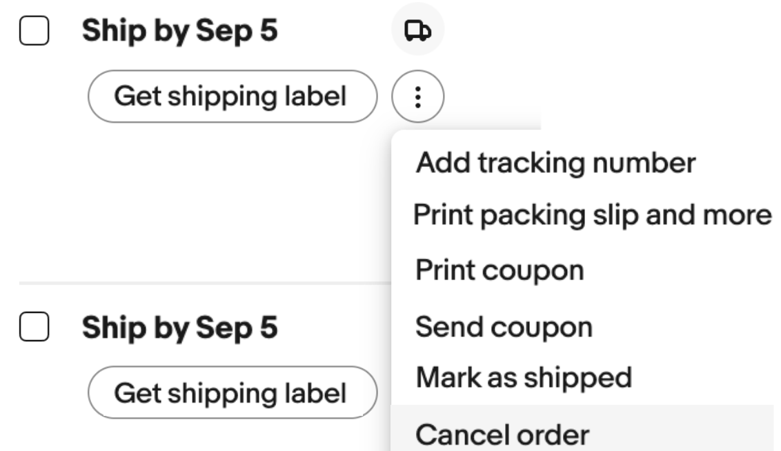This screenshot has height=451, width=781.
Task: Mark the top order as shipped
Action: (524, 377)
